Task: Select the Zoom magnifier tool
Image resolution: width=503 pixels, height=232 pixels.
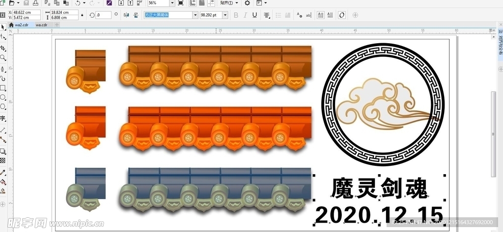Action: point(3,58)
